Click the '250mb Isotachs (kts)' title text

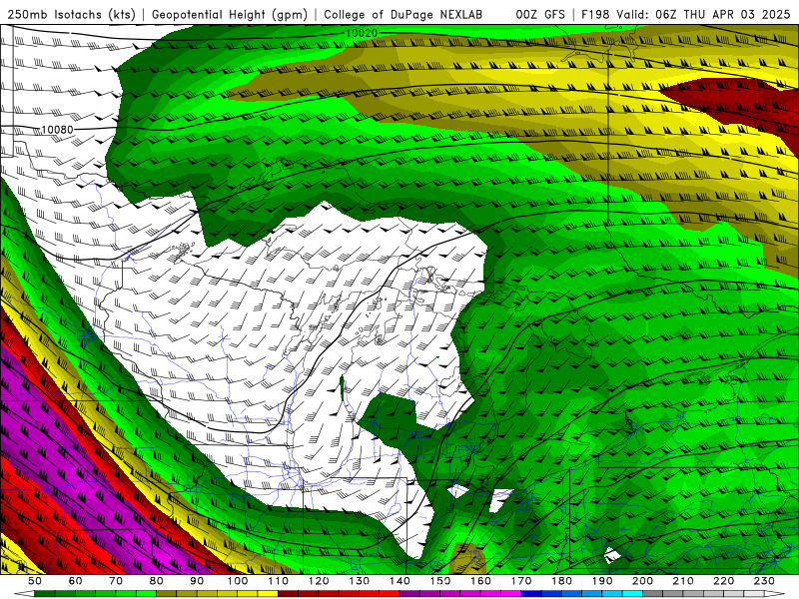coord(71,14)
